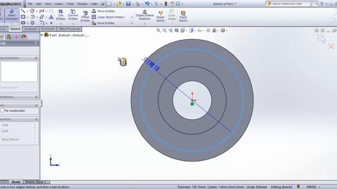Click the Undo icon
The image size is (337, 189).
[x=147, y=4]
